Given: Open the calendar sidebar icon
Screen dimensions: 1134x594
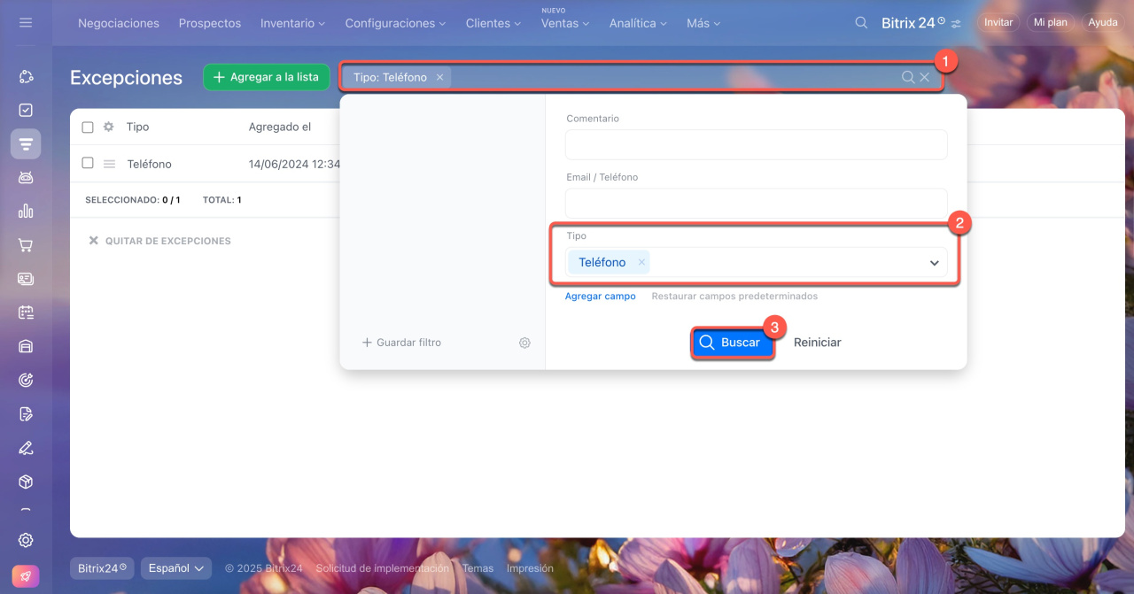Looking at the screenshot, I should [26, 312].
